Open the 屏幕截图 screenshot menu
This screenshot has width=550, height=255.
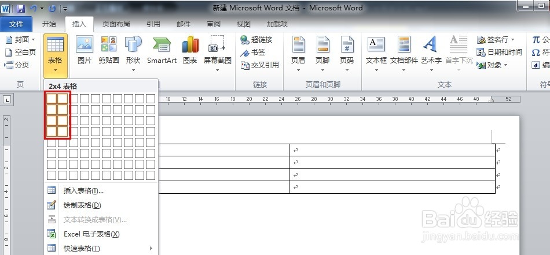click(218, 54)
